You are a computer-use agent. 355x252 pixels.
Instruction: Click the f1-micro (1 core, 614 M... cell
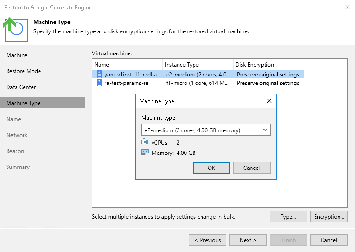(x=197, y=83)
